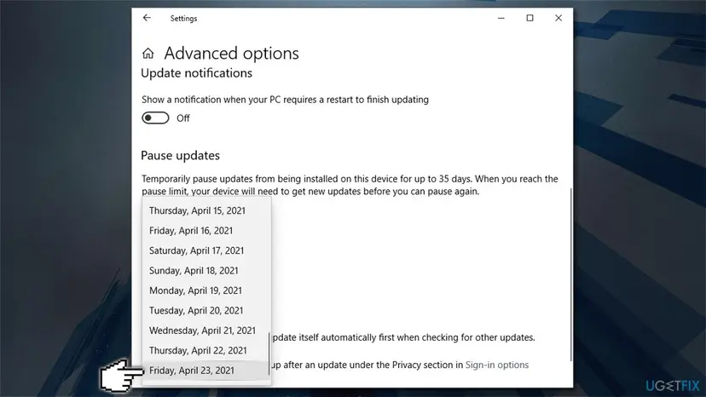
Task: Click the Pause updates heading
Action: pos(180,155)
